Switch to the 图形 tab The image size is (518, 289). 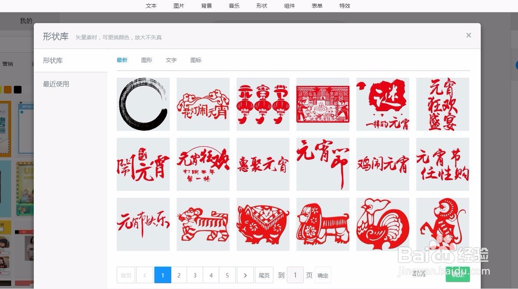pyautogui.click(x=147, y=60)
